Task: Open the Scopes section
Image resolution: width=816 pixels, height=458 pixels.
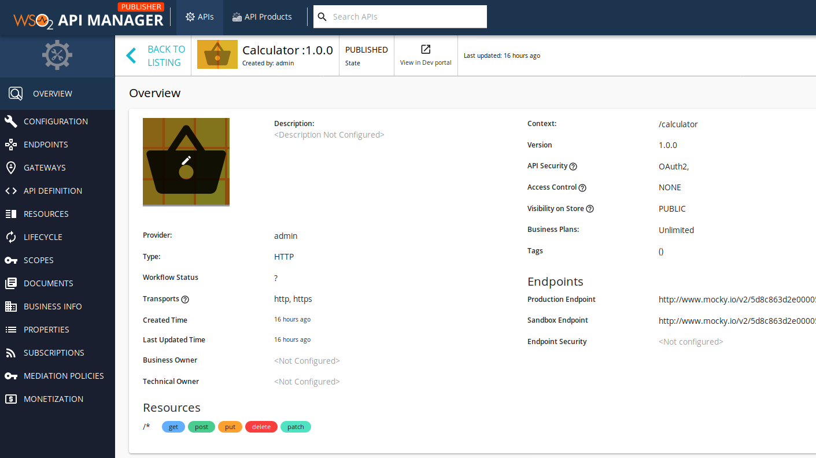Action: 38,260
